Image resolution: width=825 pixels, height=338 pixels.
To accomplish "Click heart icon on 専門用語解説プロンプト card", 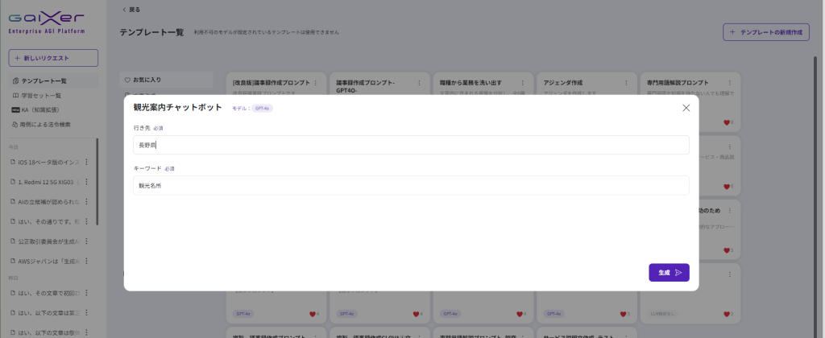I will point(726,122).
